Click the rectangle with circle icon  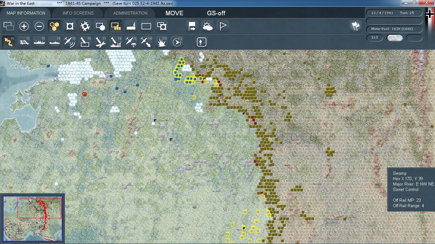tap(100, 26)
